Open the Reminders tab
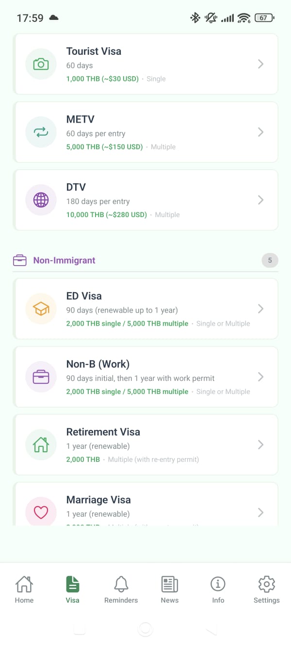 [x=121, y=589]
